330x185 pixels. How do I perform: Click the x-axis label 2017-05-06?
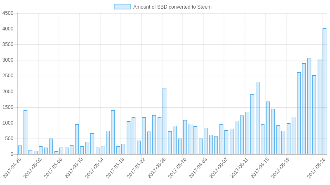click(53, 168)
